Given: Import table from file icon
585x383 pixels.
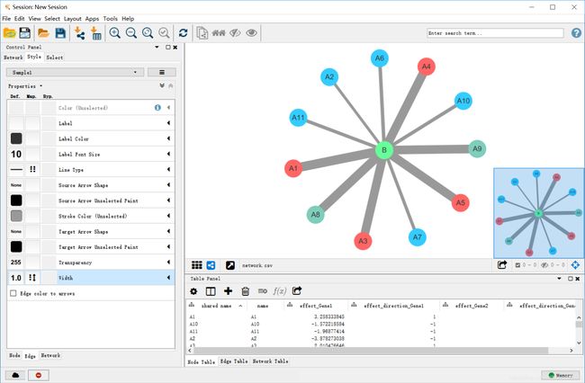Looking at the screenshot, I should pos(96,32).
